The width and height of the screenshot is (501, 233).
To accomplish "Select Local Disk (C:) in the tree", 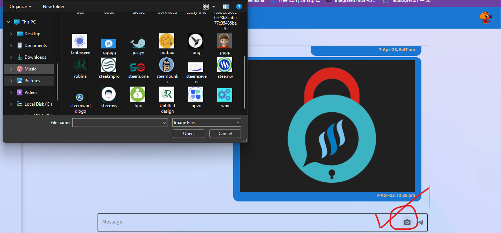I will (x=34, y=104).
